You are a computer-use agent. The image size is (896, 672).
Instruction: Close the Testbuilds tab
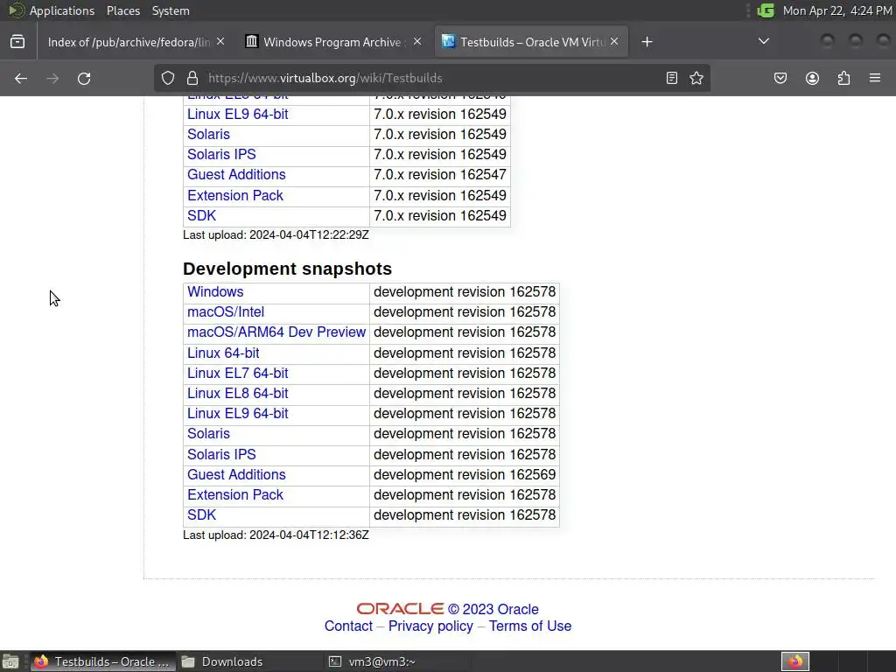click(x=614, y=42)
